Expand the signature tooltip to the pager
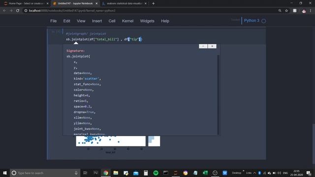Image resolution: width=315 pixels, height=177 pixels. pos(203,46)
